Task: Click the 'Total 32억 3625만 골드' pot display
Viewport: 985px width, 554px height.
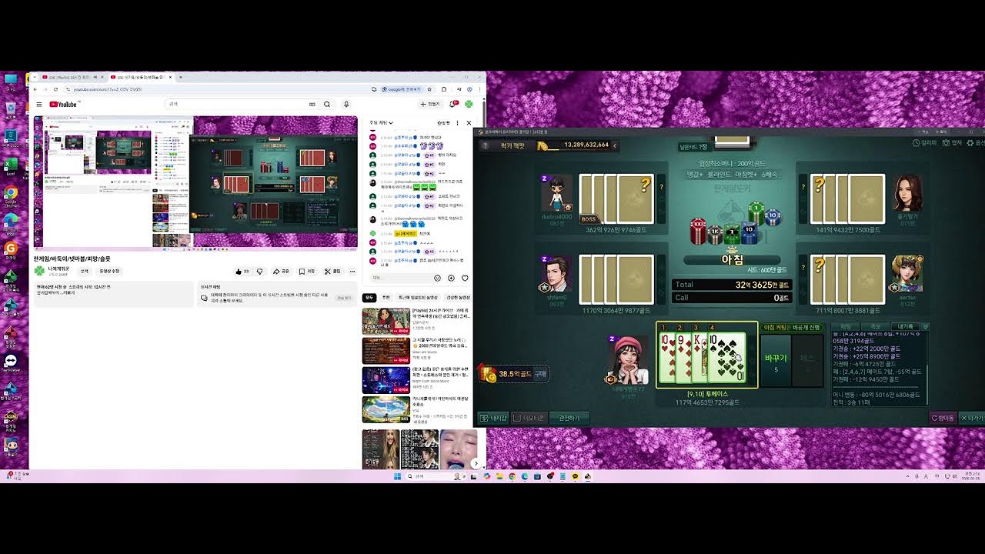Action: [x=732, y=285]
